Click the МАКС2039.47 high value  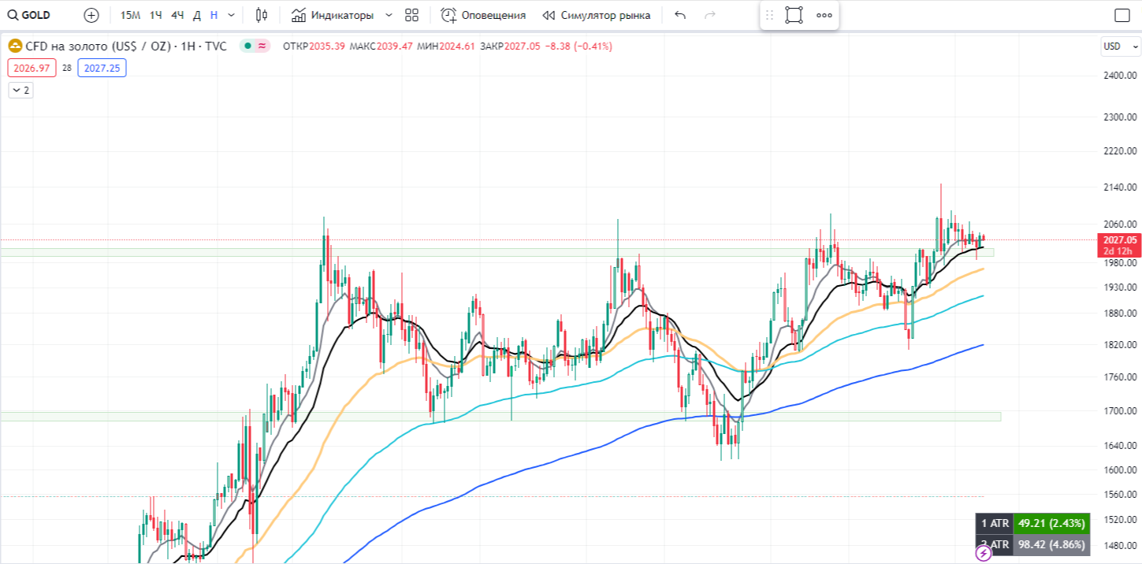point(381,46)
